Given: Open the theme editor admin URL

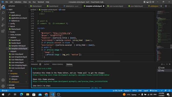Looking at the screenshot, I should [71, 75].
